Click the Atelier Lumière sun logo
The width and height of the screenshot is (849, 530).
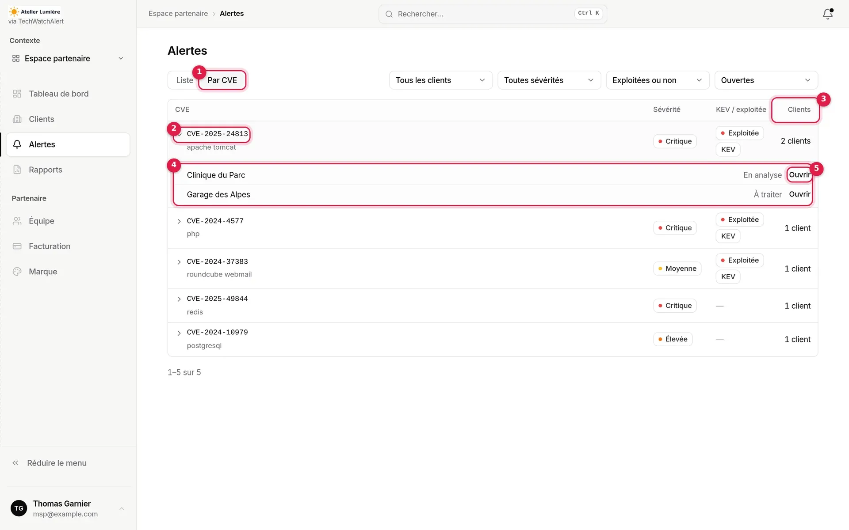point(14,12)
